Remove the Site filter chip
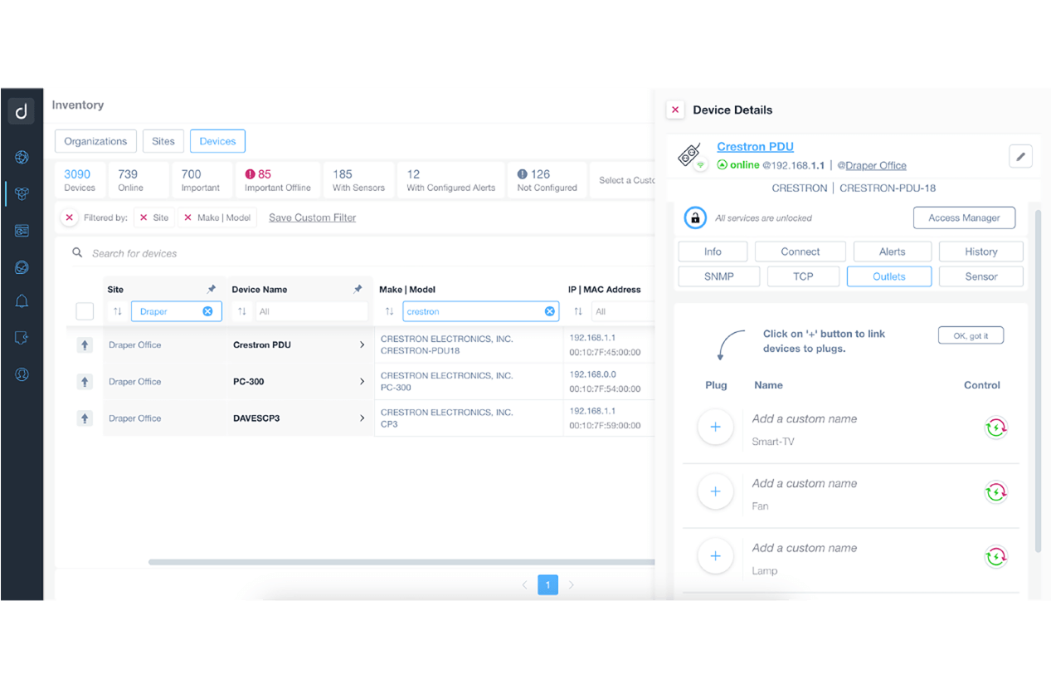This screenshot has height=689, width=1051. (144, 217)
